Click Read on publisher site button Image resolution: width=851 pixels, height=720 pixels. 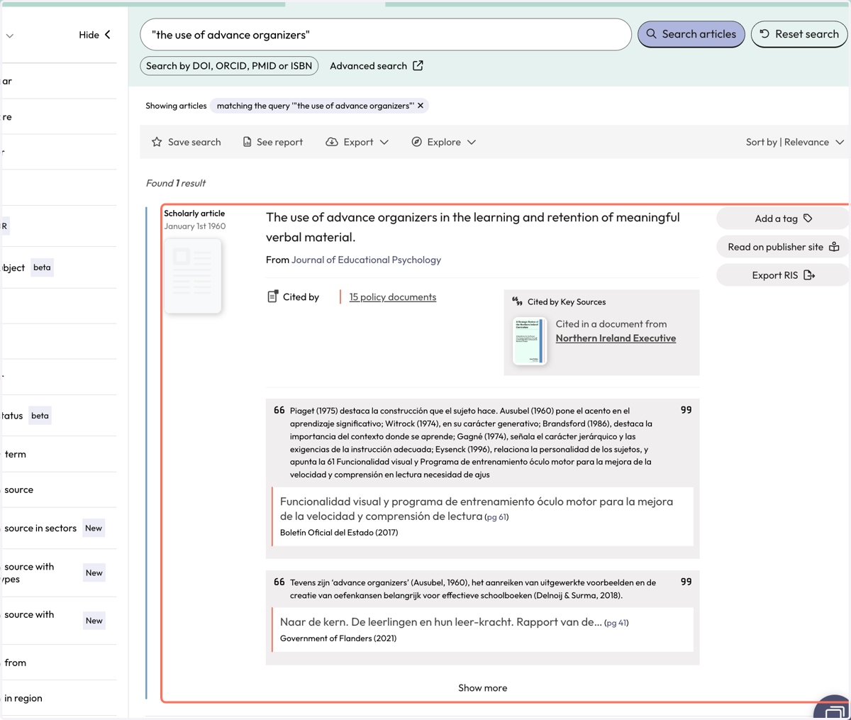783,247
